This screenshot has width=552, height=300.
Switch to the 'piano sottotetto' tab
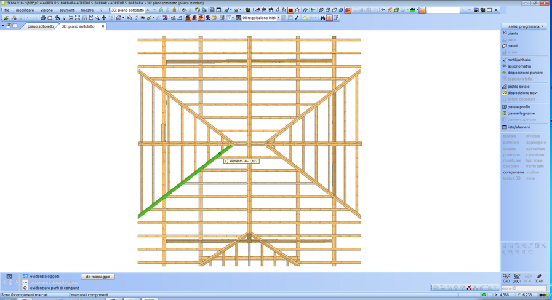coord(41,26)
